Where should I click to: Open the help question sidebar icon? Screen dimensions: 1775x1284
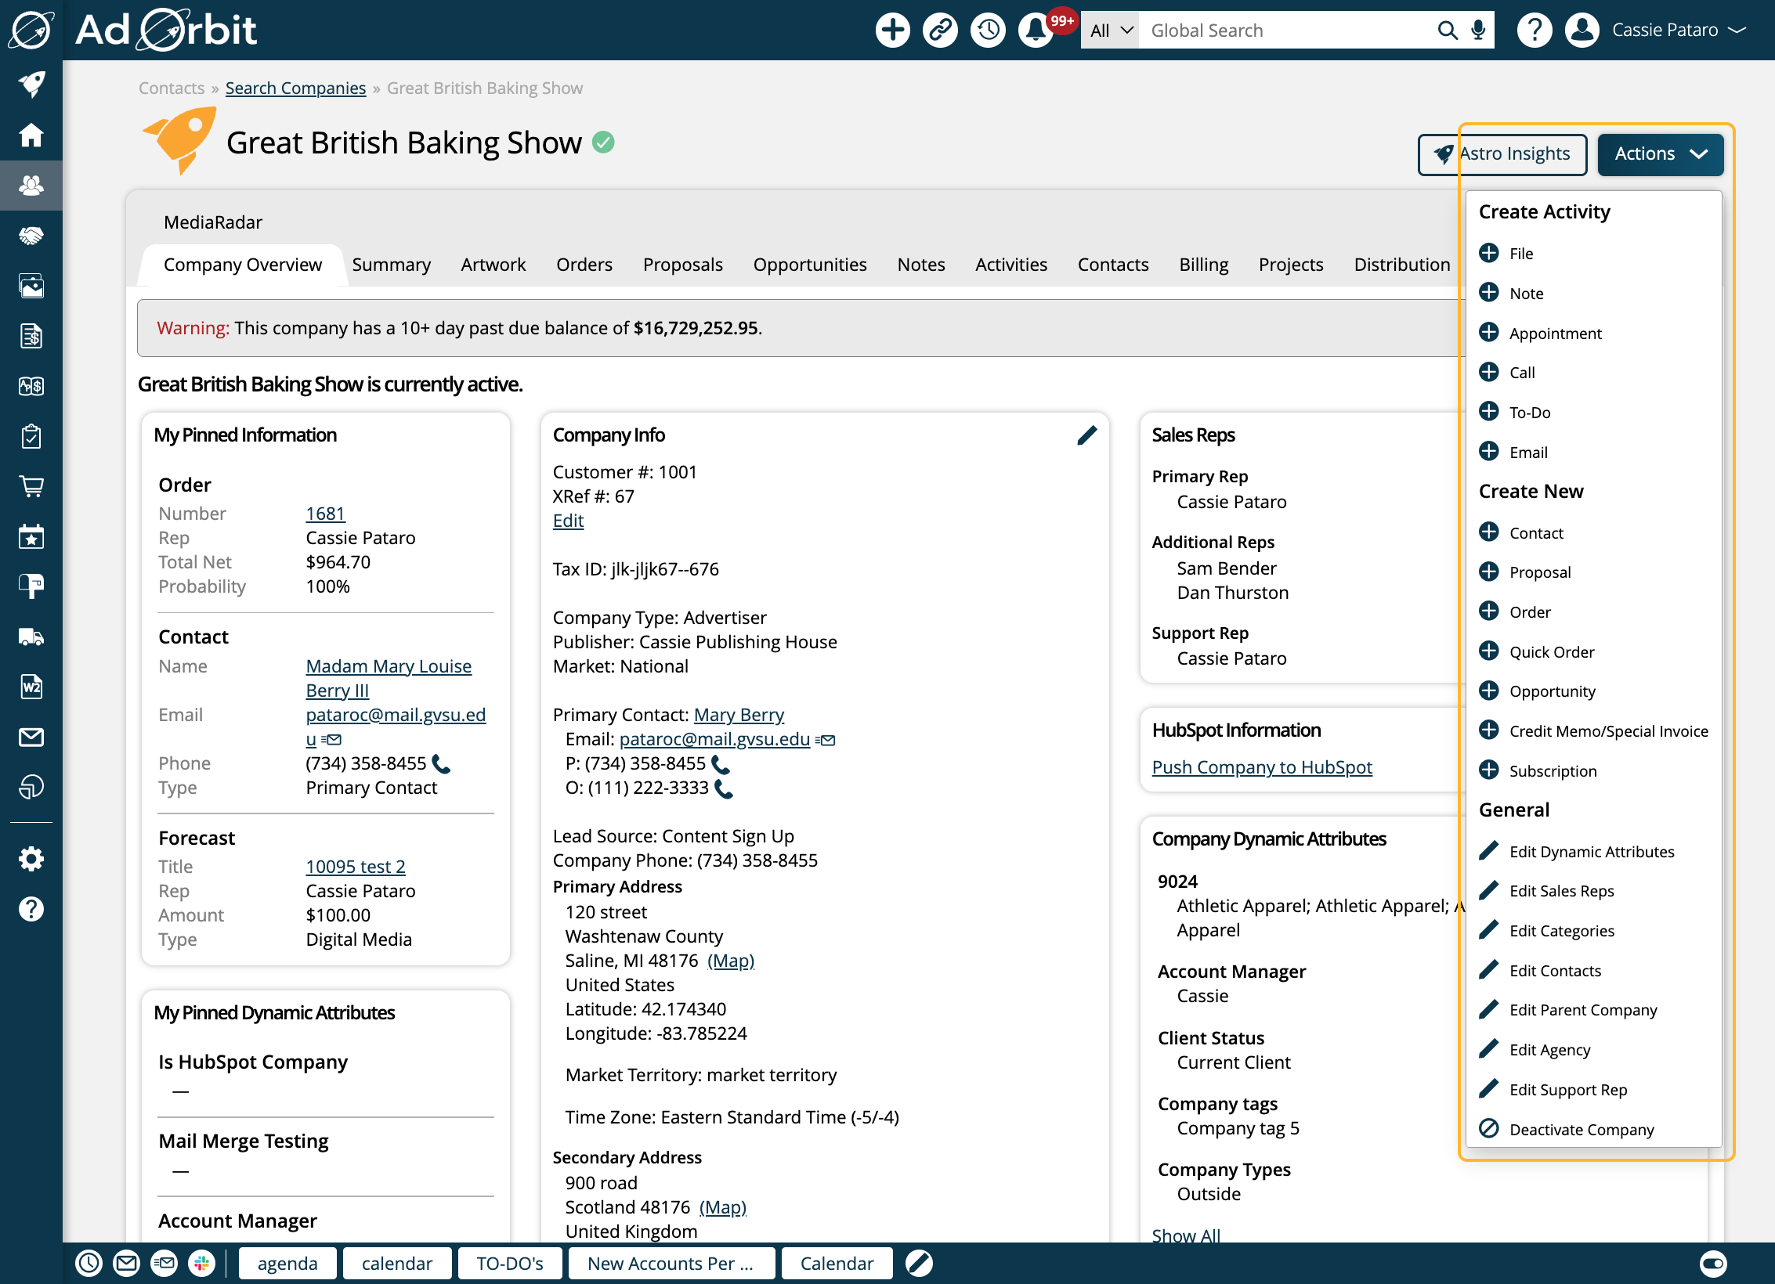pos(31,909)
